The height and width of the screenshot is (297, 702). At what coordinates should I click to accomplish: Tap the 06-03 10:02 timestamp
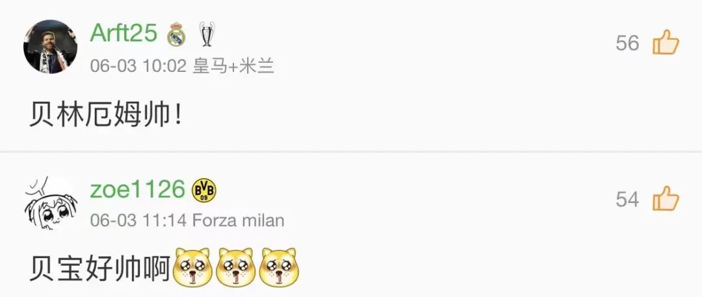click(138, 67)
